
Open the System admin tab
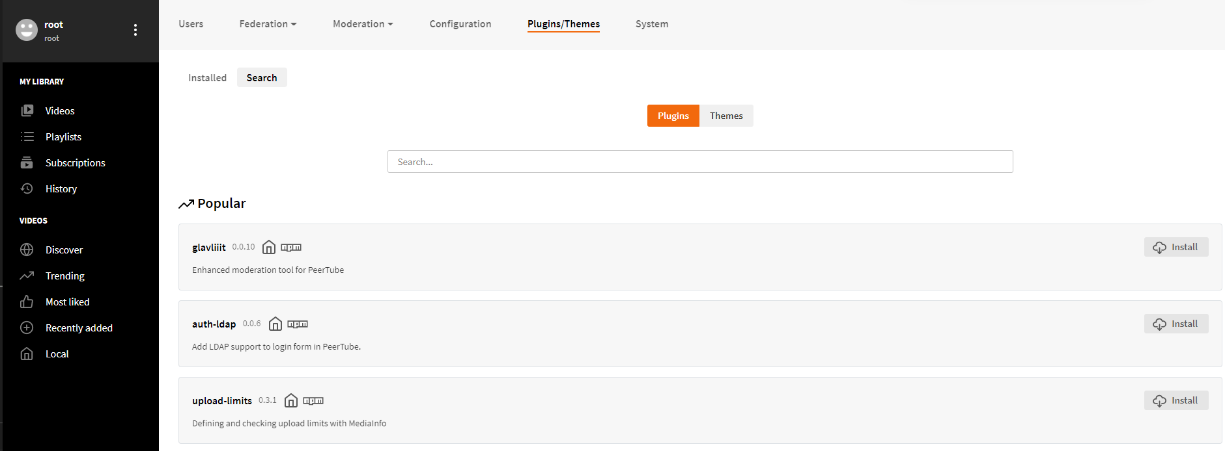click(x=652, y=24)
